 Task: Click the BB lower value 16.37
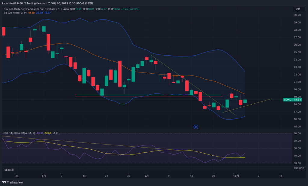click(48, 13)
